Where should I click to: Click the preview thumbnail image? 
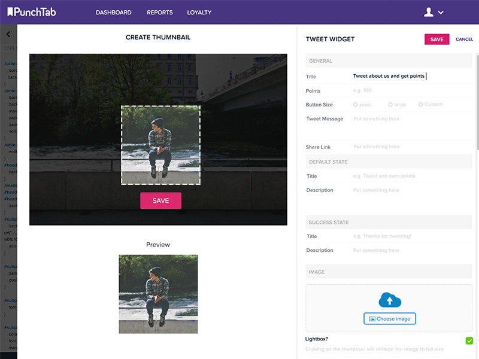(158, 293)
